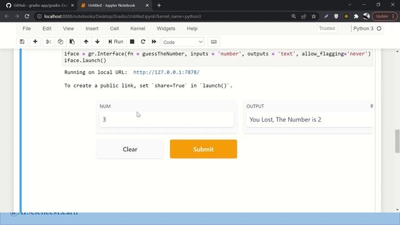400x225 pixels.
Task: Focus the NUM input field
Action: (167, 119)
